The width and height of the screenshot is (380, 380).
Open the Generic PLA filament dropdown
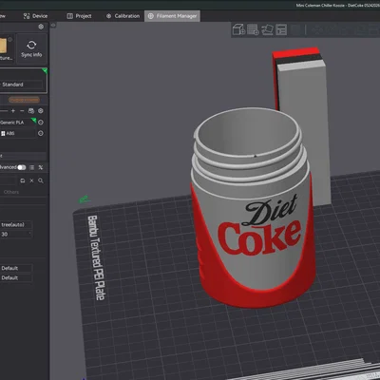(17, 123)
